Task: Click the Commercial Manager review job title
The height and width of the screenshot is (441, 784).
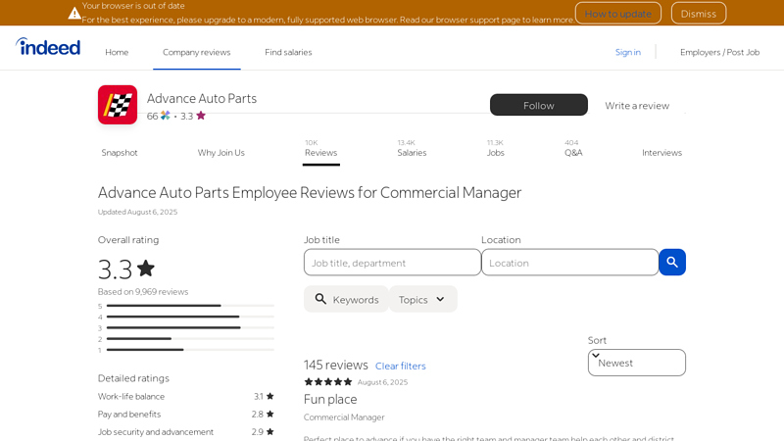Action: pyautogui.click(x=344, y=417)
